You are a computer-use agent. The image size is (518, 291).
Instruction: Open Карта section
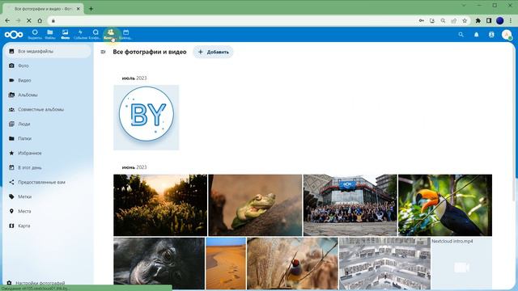pos(48,226)
